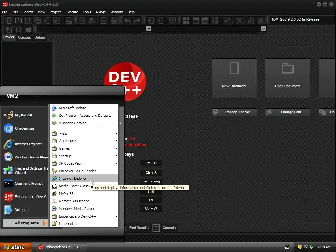This screenshot has width=336, height=252.
Task: Launch Remote Assistance from programs list
Action: 84,201
